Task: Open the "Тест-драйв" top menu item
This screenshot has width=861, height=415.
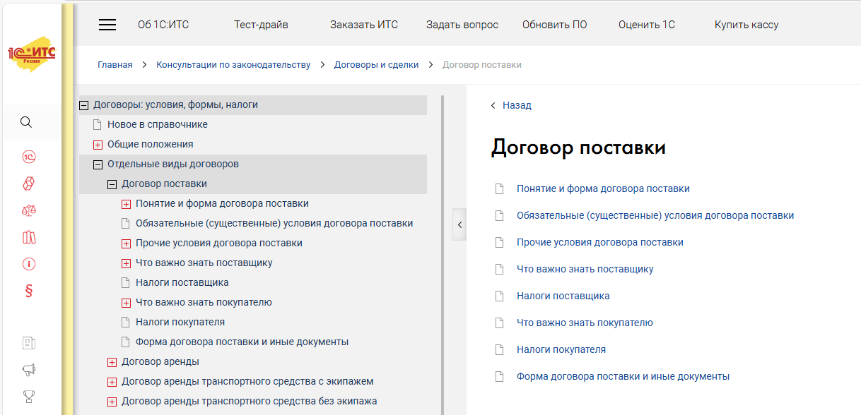Action: [261, 25]
